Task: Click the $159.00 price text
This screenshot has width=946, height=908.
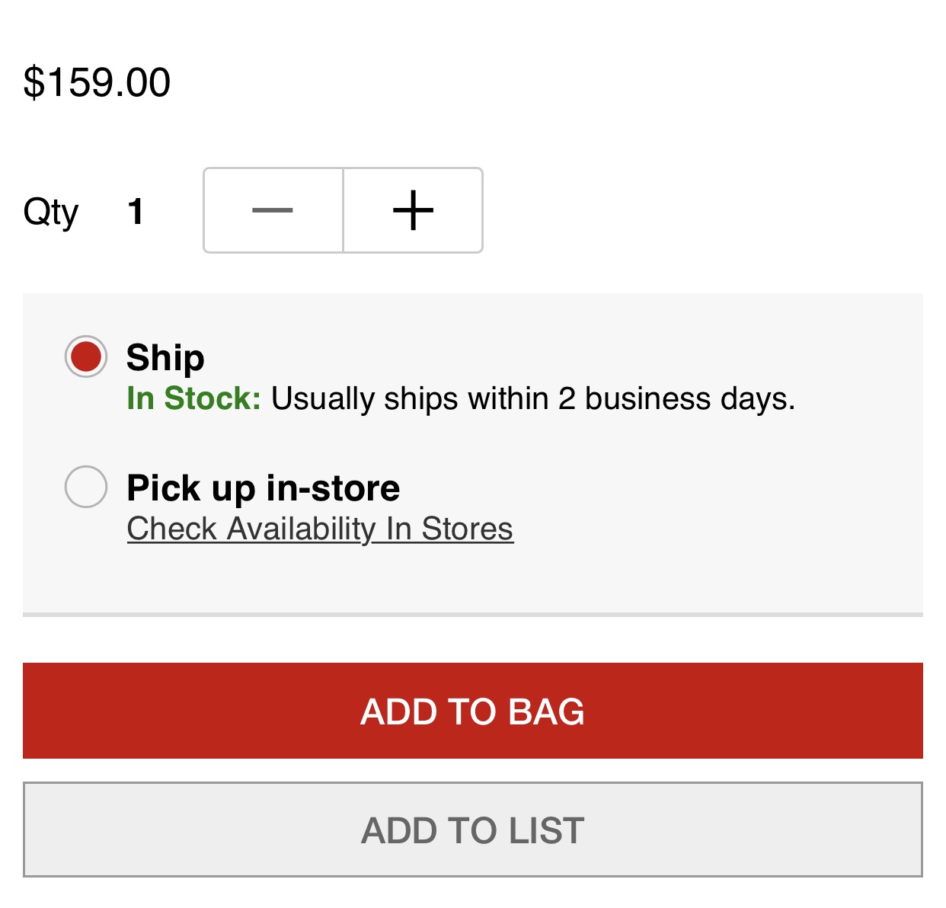Action: (x=97, y=82)
